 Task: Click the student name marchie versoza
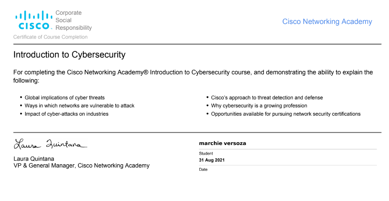click(x=222, y=143)
